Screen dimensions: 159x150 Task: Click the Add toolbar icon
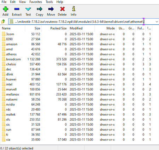click(x=5, y=9)
